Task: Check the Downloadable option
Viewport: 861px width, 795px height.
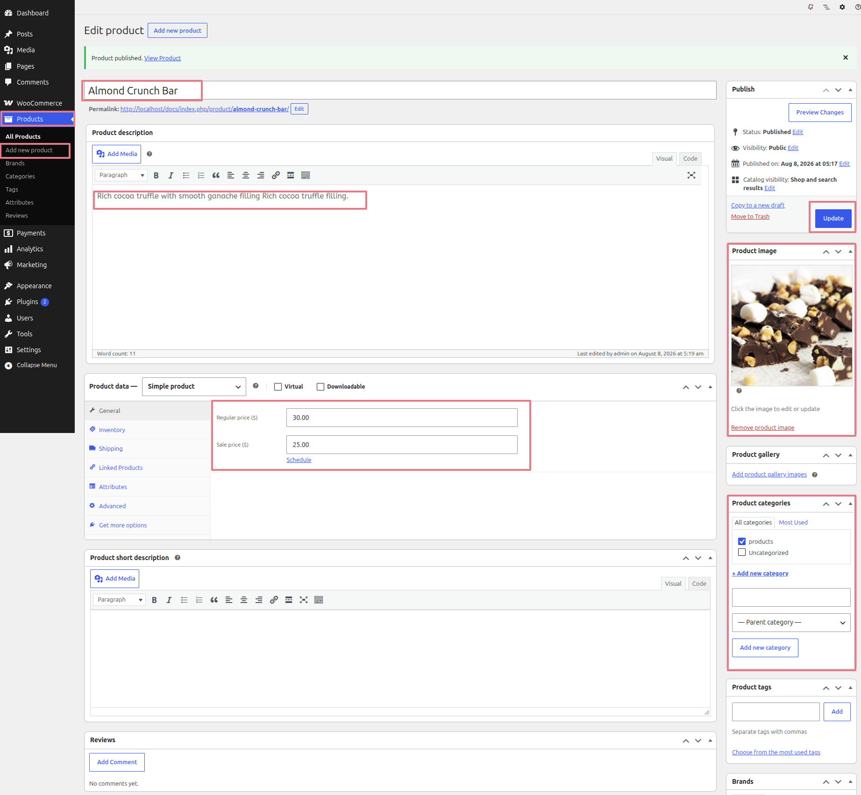Action: point(320,387)
